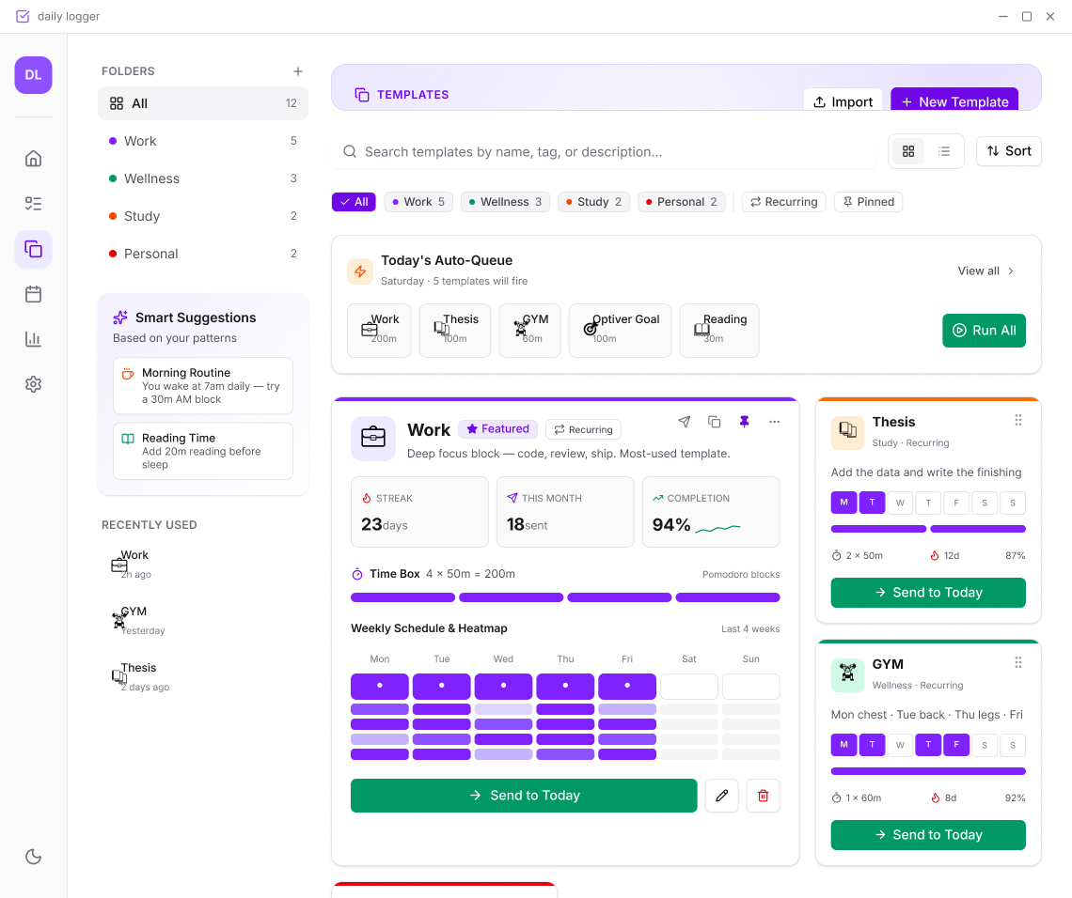Filter templates by Work chip
The width and height of the screenshot is (1072, 898).
point(418,201)
